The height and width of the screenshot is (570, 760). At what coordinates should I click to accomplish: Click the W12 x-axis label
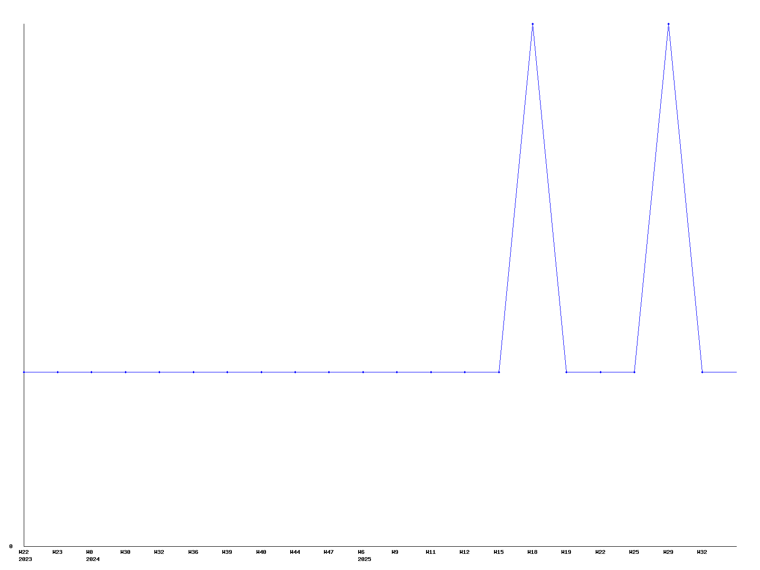coord(465,552)
